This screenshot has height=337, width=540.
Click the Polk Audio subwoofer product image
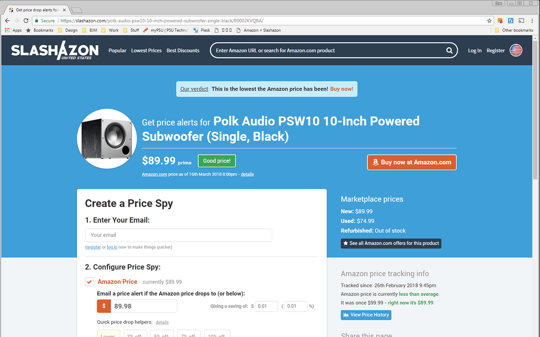[x=107, y=139]
